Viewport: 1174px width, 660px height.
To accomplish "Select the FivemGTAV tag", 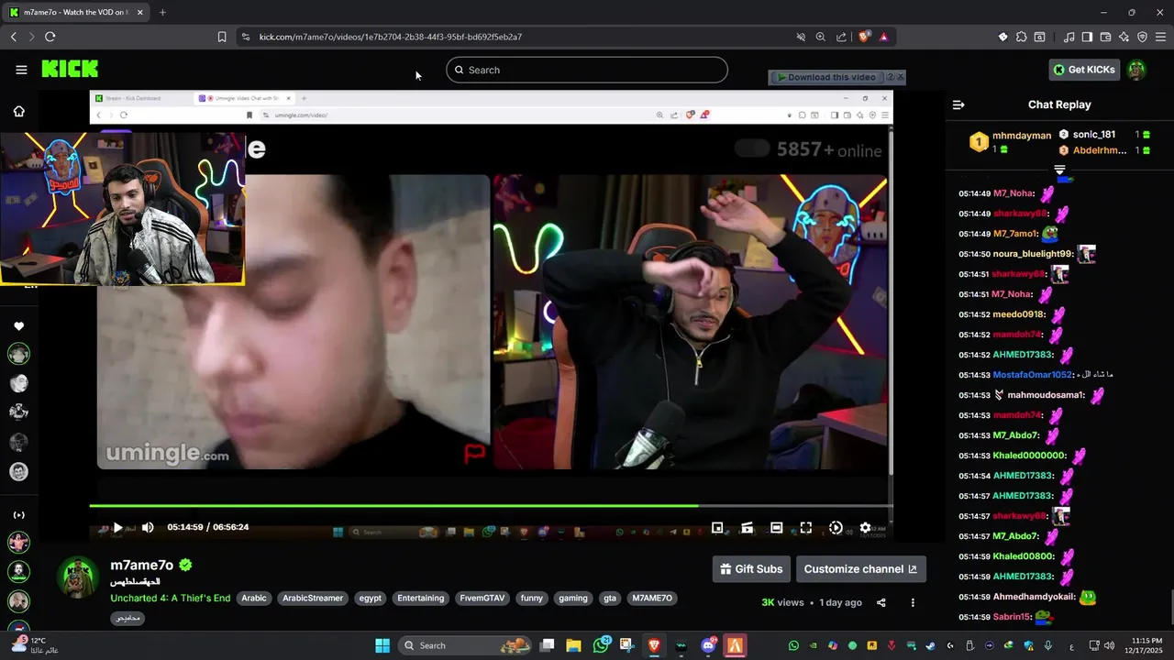I will pyautogui.click(x=482, y=599).
